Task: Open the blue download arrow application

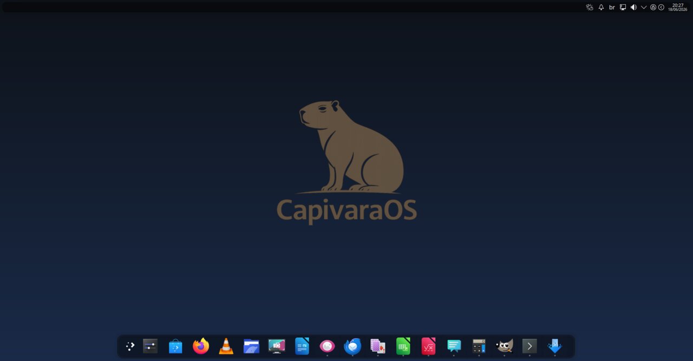Action: pos(555,346)
